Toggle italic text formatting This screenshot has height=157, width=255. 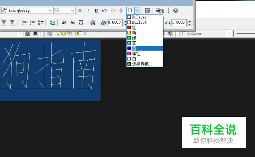pos(88,11)
